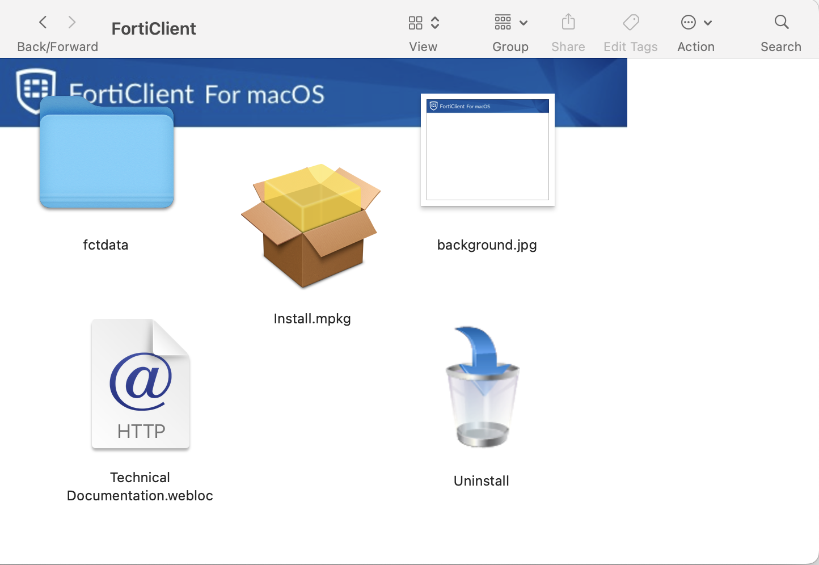Screen dimensions: 819x565
Task: Open the Action menu dropdown arrow
Action: pyautogui.click(x=708, y=23)
